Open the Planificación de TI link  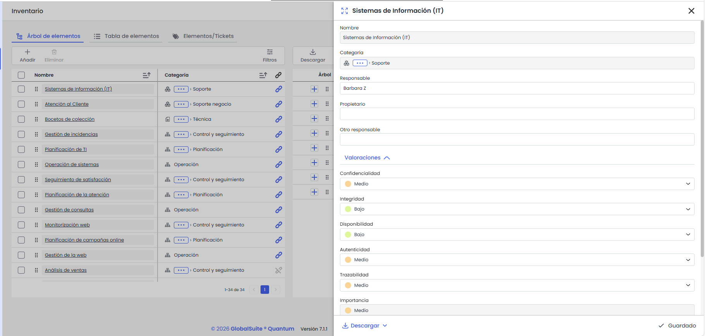tap(66, 149)
